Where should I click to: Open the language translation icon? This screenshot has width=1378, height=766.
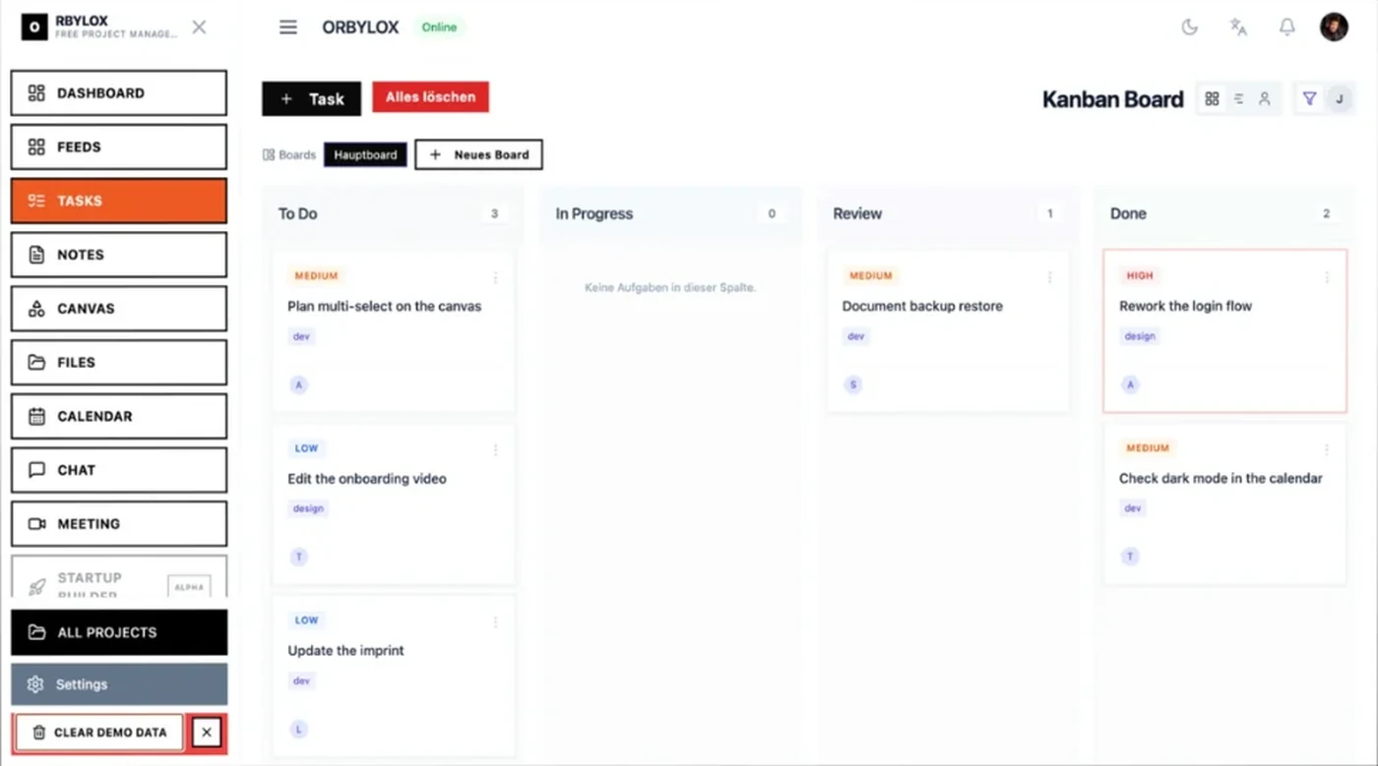point(1238,28)
